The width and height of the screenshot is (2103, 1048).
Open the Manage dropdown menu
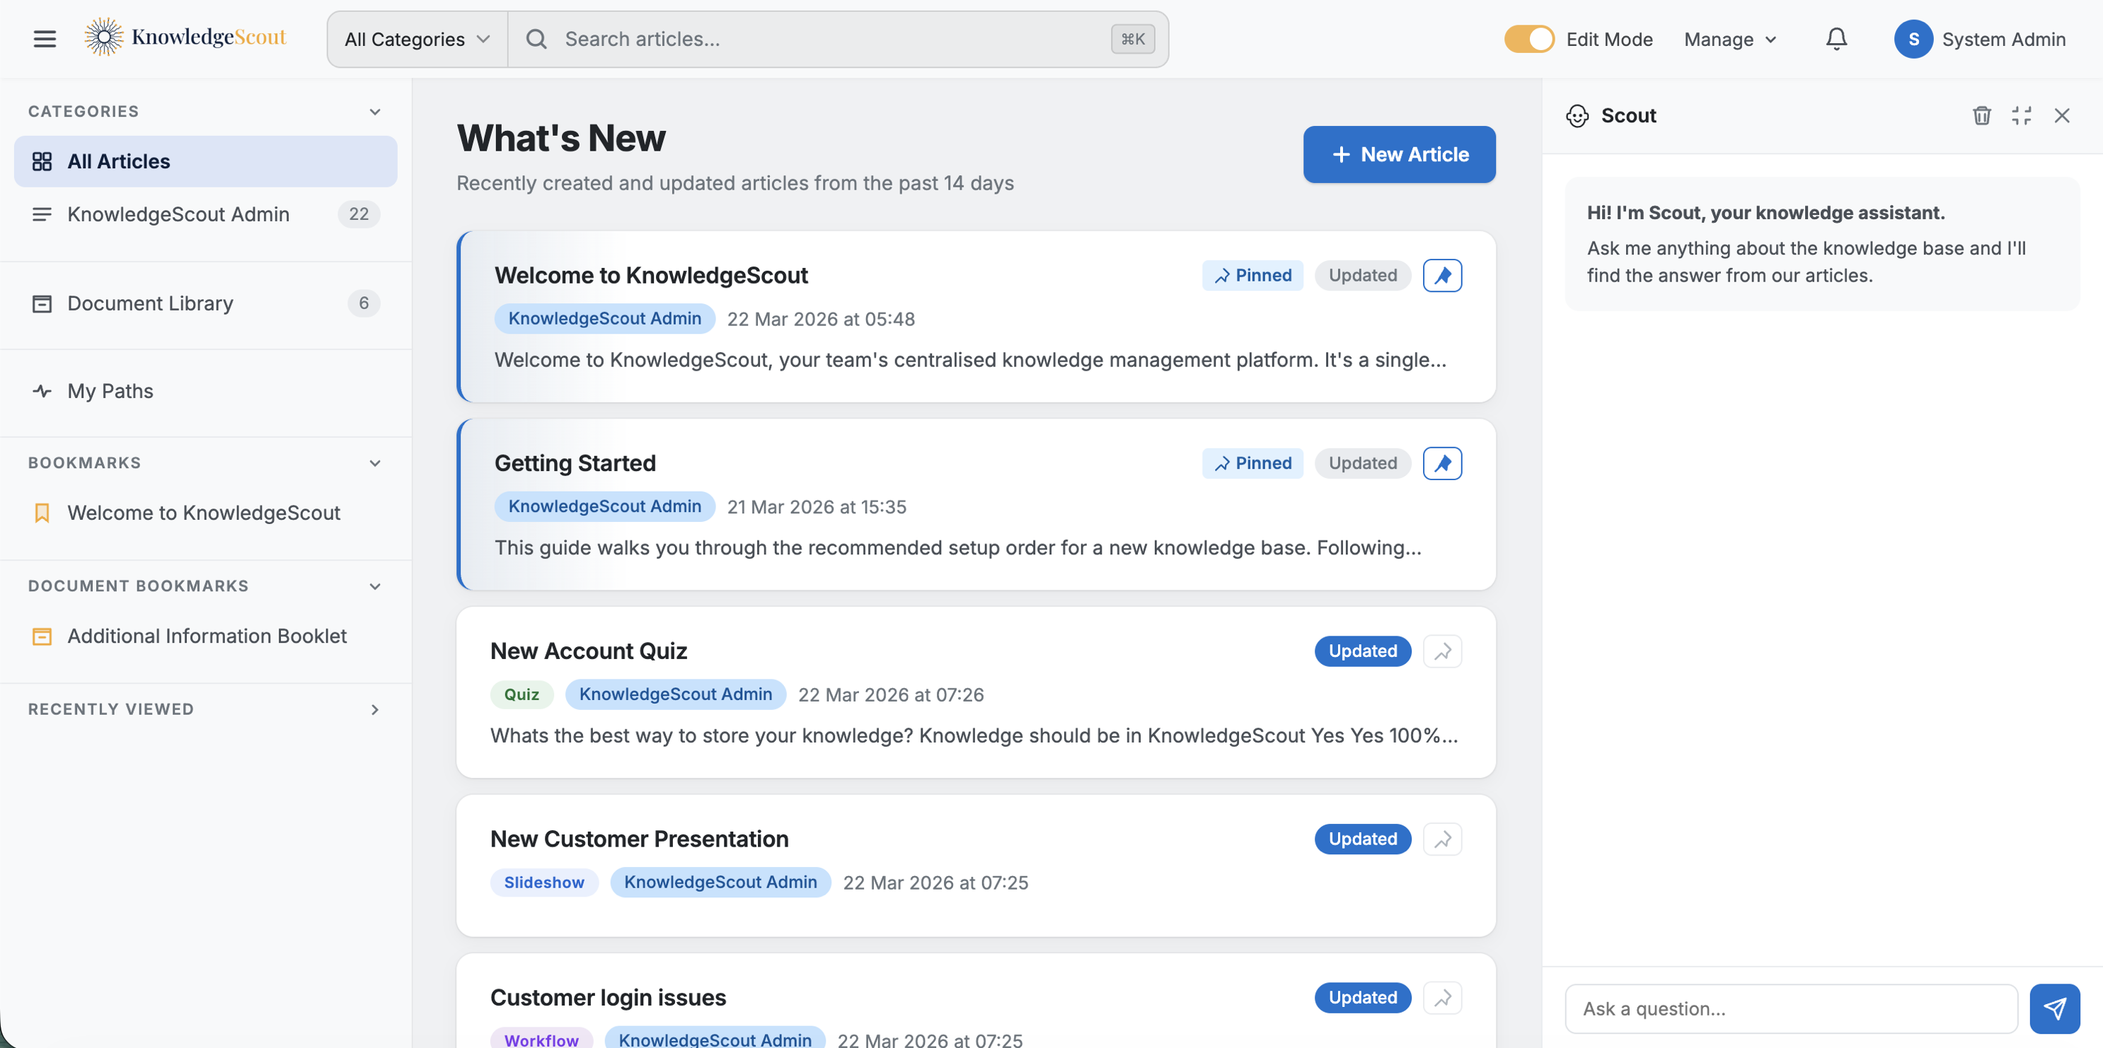(x=1730, y=39)
